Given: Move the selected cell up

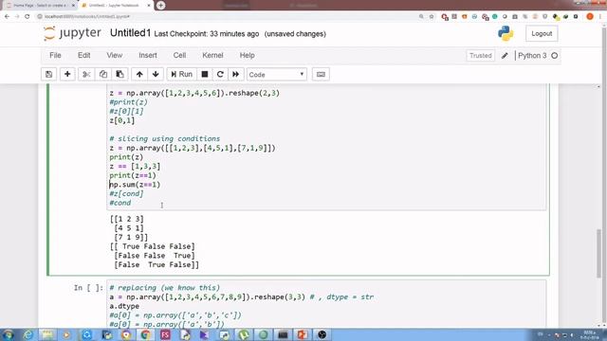Looking at the screenshot, I should (x=139, y=74).
